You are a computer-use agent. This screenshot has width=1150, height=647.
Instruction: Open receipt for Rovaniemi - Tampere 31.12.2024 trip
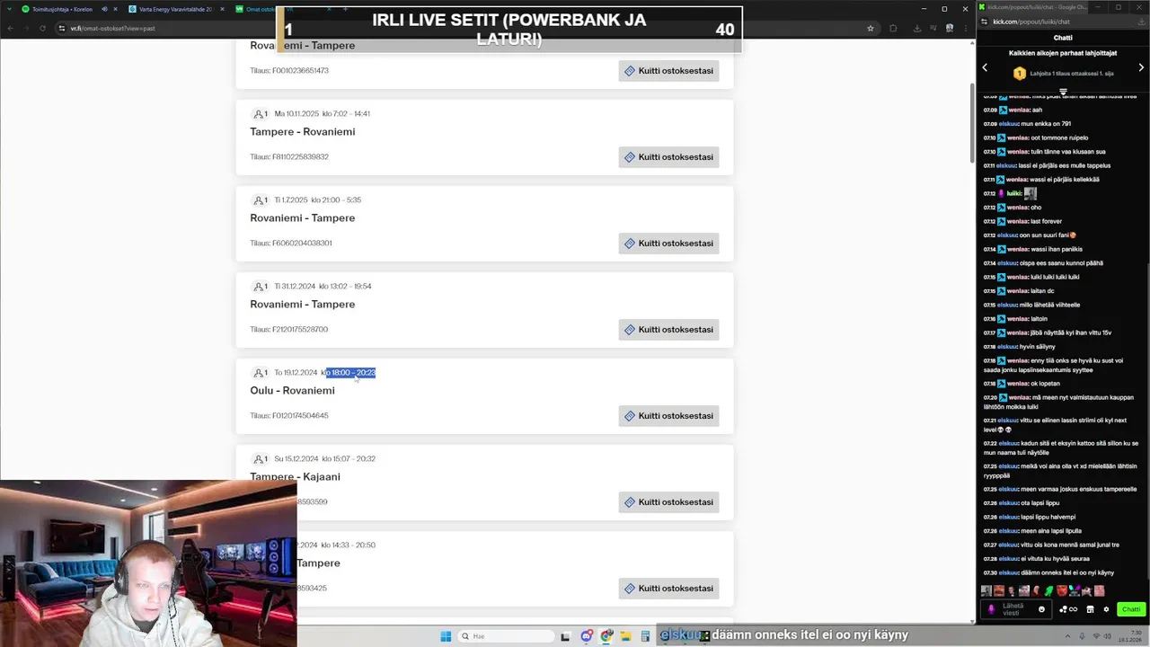tap(668, 329)
